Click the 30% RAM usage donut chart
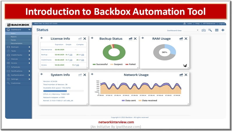Image resolution: width=233 pixels, height=132 pixels. tap(165, 52)
